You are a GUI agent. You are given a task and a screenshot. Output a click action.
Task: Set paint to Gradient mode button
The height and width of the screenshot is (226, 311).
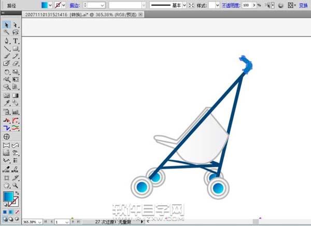click(x=11, y=212)
